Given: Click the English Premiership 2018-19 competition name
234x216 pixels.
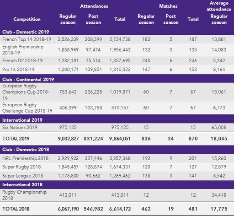Looking at the screenshot, I should (x=23, y=50).
